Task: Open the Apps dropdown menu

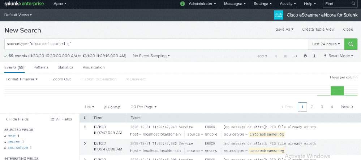Action: tap(60, 4)
